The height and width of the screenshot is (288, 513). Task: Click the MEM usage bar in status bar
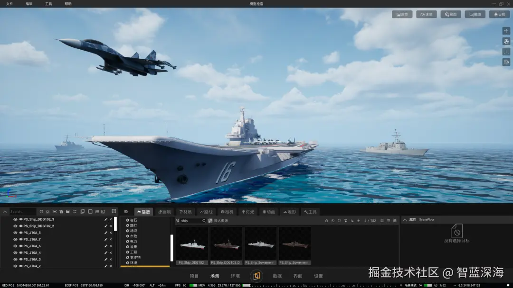[247, 285]
